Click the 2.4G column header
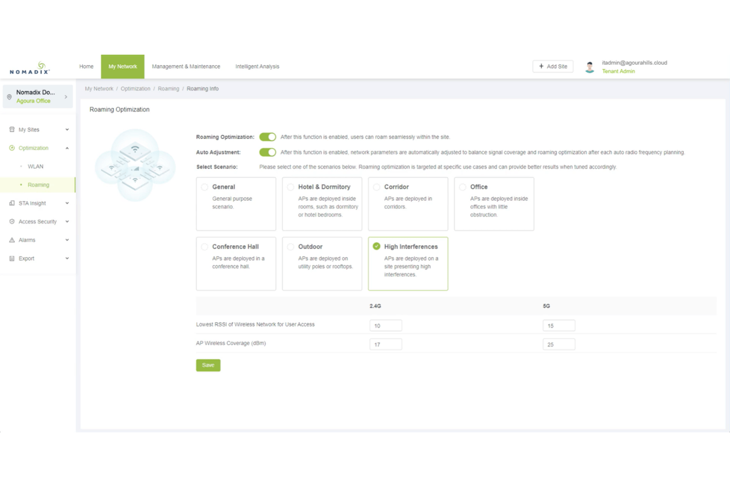This screenshot has width=730, height=487. pyautogui.click(x=375, y=306)
